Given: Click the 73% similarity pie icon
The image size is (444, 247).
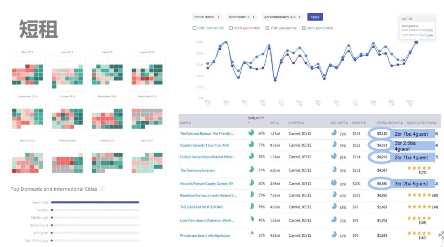Looking at the screenshot, I should (x=251, y=144).
